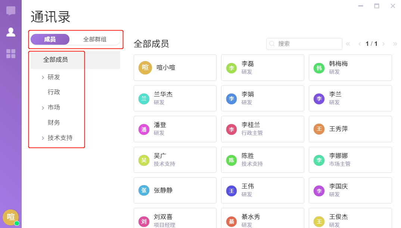Screen dimensions: 401x228
Task: Expand the 市场 department chevron
Action: 43,108
